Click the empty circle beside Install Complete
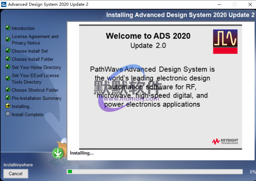Image resolution: width=256 pixels, height=181 pixels. pyautogui.click(x=8, y=114)
